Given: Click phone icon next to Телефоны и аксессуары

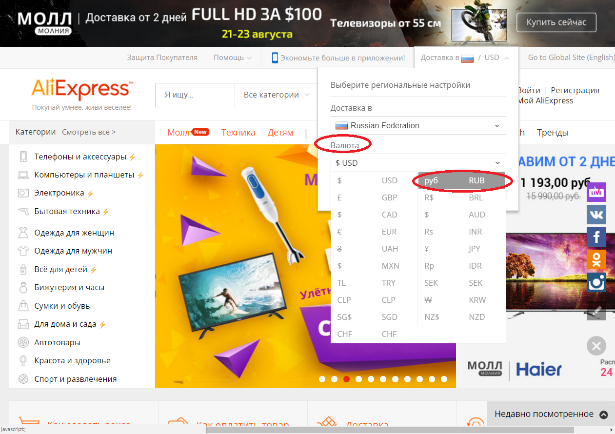Looking at the screenshot, I should [23, 157].
